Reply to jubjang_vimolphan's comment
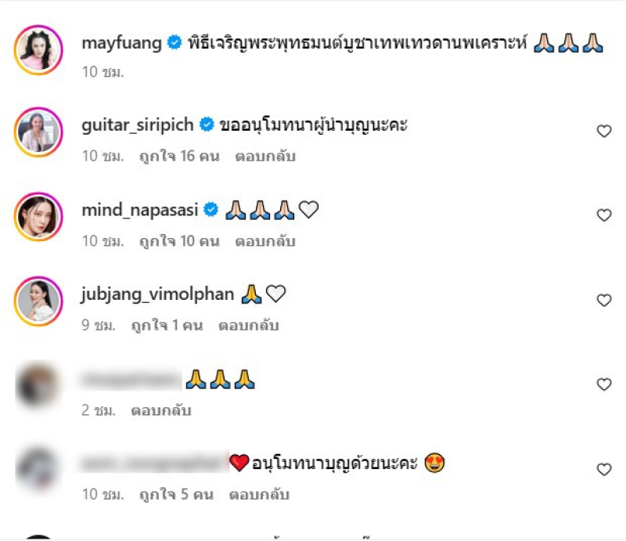Image resolution: width=626 pixels, height=541 pixels. (248, 325)
